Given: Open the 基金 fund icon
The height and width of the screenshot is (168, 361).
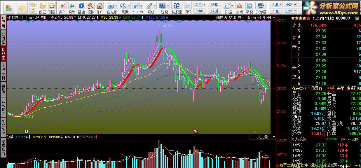Looking at the screenshot, I should [81, 7].
